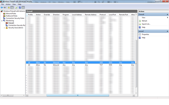Click the Help icon under Firewall actions
Screen dimensions: 169x105
(140, 27)
